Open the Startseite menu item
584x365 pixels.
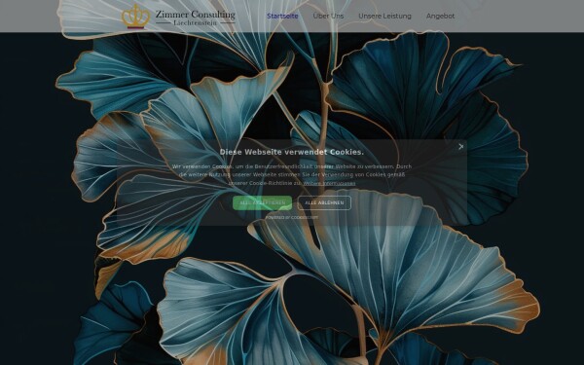[282, 16]
